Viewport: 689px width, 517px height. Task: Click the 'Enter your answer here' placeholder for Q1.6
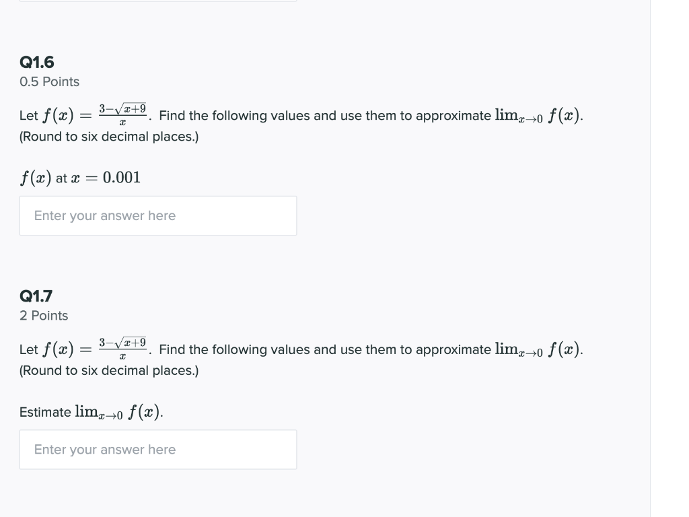[x=104, y=215]
